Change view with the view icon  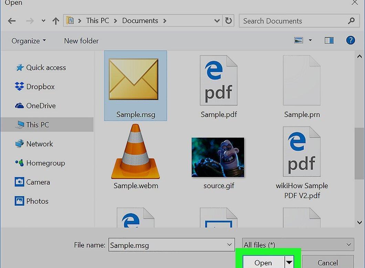pyautogui.click(x=299, y=40)
